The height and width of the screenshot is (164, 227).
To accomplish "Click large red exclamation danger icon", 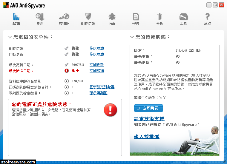I will coord(110,110).
